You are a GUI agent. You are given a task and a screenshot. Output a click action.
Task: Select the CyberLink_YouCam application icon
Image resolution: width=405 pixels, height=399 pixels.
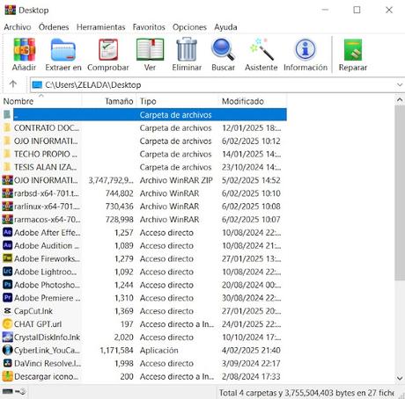pyautogui.click(x=7, y=350)
